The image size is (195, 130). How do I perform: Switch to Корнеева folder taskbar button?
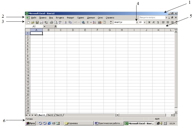[79, 123]
